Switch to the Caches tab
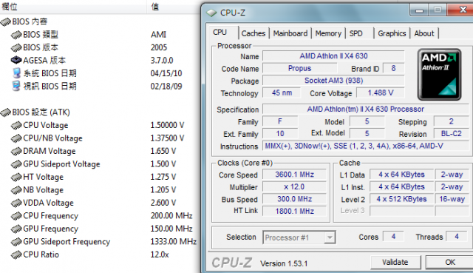 [x=253, y=33]
